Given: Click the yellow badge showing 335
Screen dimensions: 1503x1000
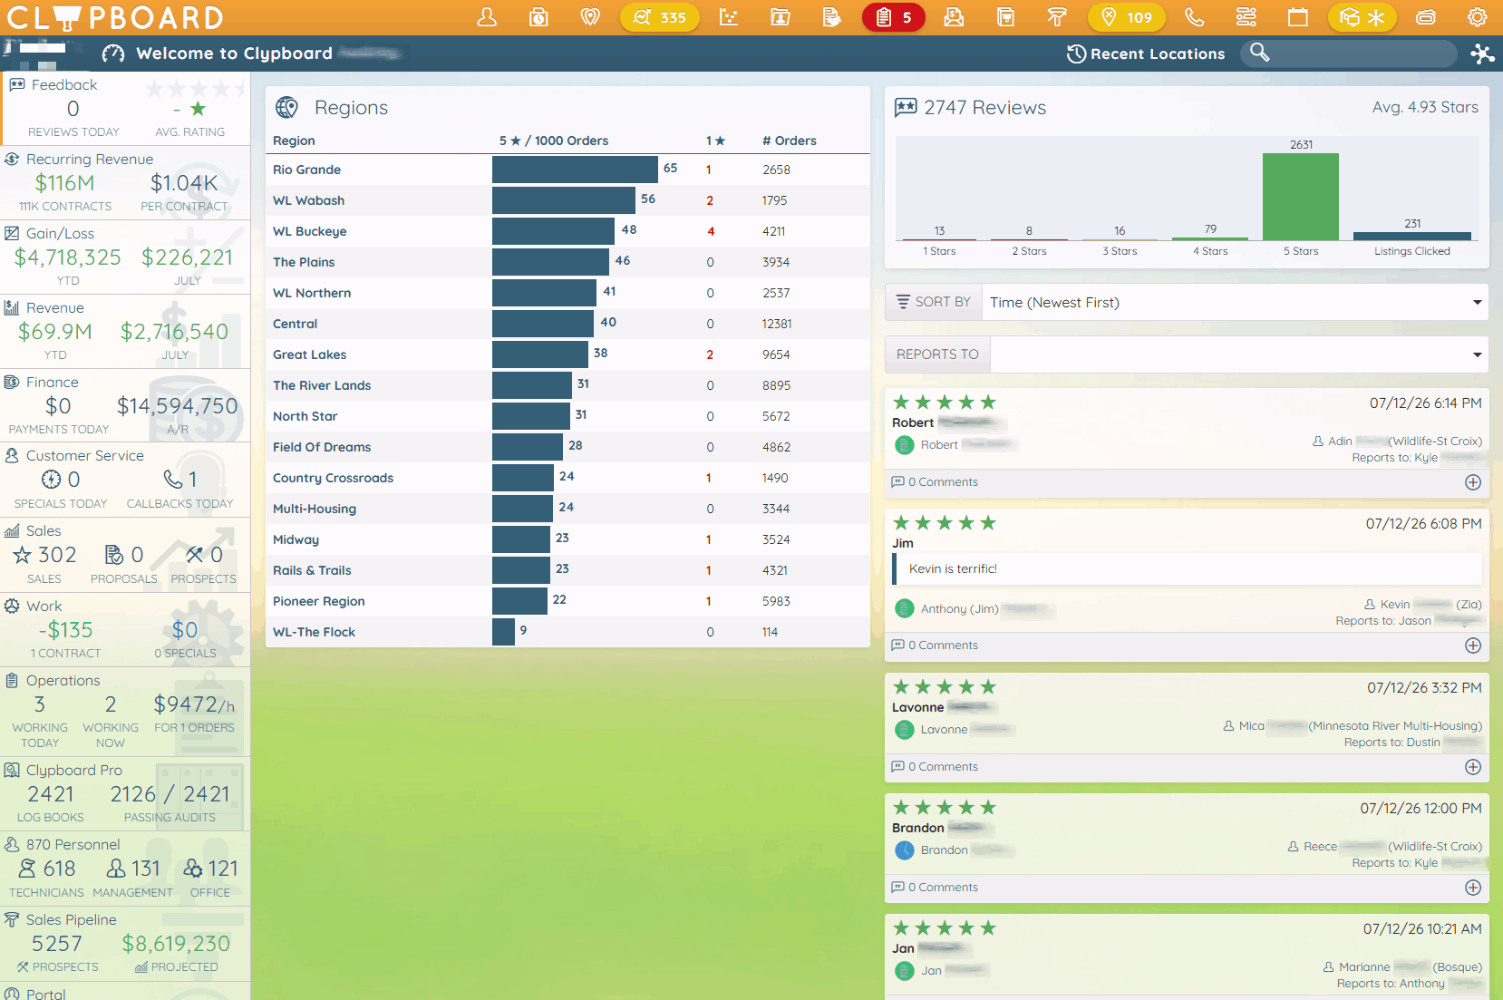Looking at the screenshot, I should click(660, 17).
